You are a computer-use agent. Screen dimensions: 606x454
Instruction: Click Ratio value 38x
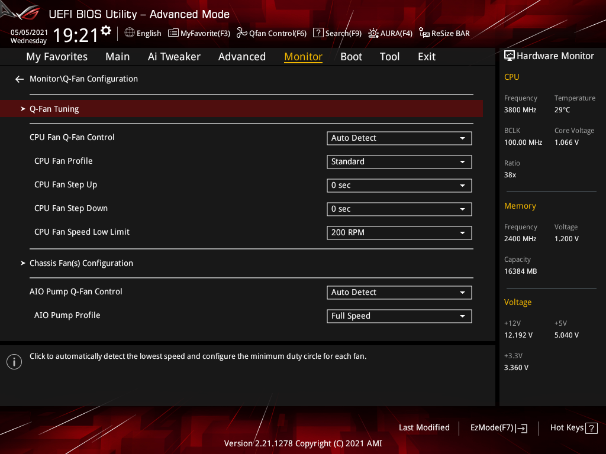(510, 175)
